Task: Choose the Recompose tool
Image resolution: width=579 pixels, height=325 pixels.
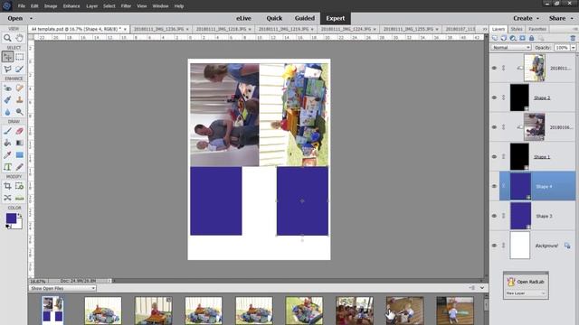Action: tap(20, 186)
